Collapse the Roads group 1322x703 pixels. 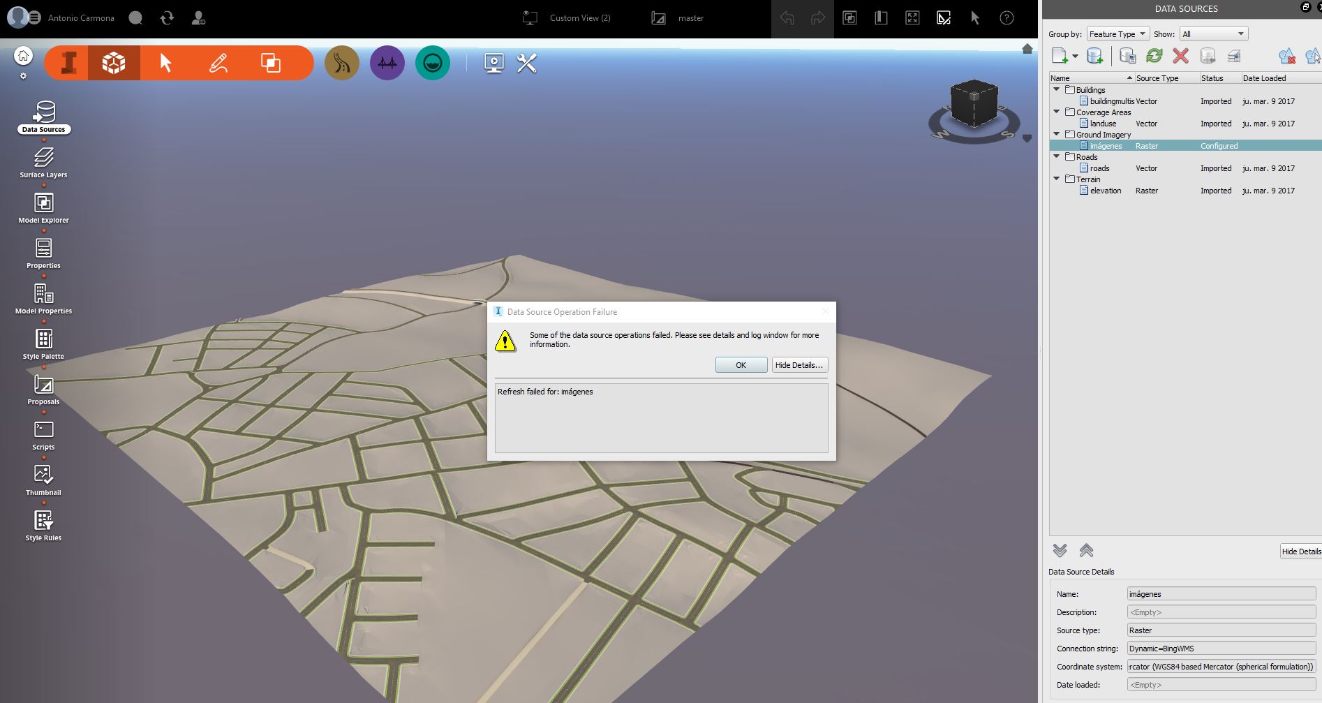point(1056,156)
